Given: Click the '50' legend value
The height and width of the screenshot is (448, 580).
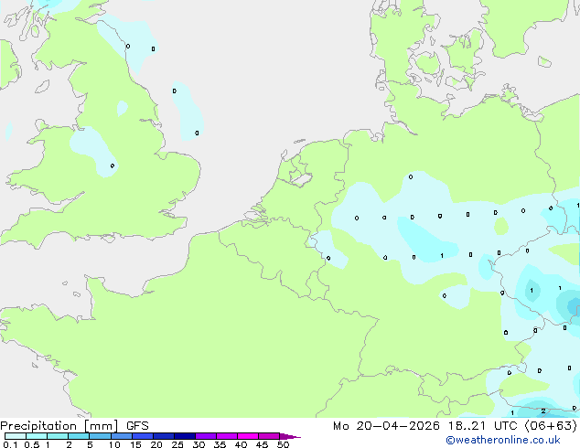Looking at the screenshot, I should (283, 444).
